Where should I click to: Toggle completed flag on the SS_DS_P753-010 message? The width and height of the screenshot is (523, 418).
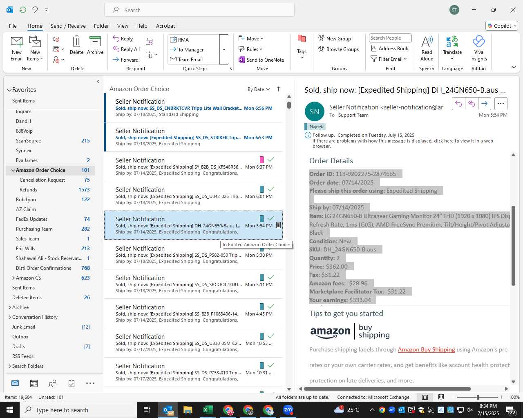coord(270,365)
